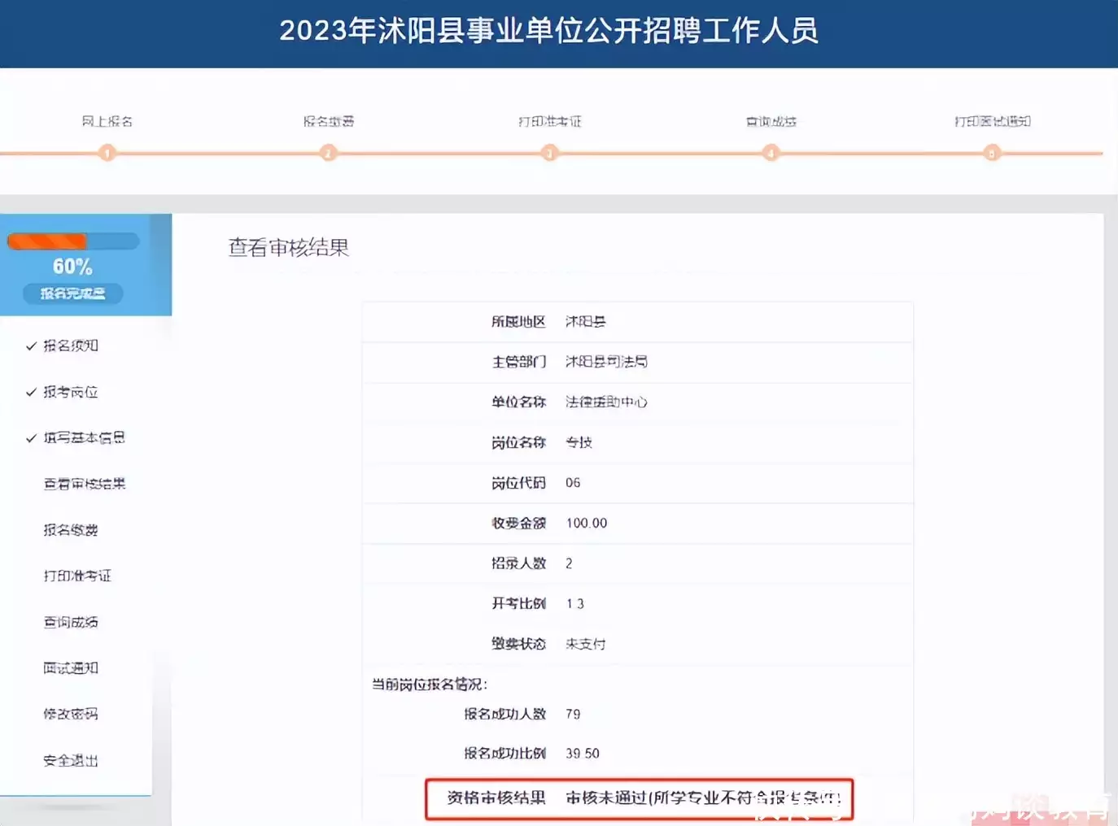Go to 查询成绩 in the sidebar menu
The image size is (1118, 826).
click(71, 622)
